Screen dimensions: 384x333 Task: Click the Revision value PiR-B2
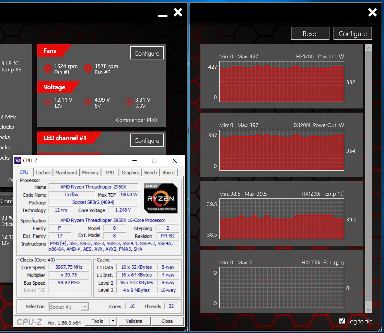pyautogui.click(x=168, y=236)
